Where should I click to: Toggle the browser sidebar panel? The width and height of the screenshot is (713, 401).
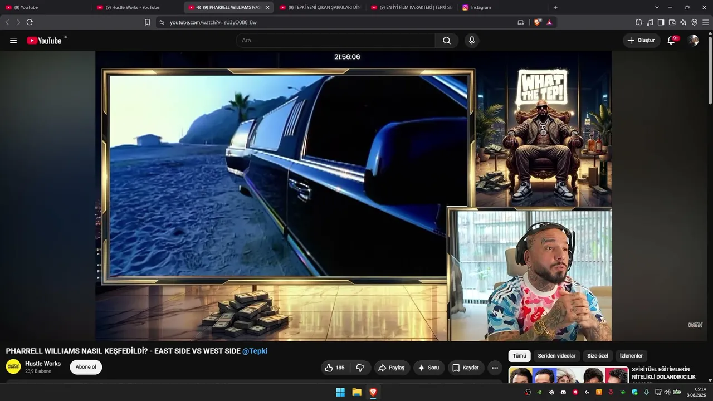pyautogui.click(x=661, y=22)
